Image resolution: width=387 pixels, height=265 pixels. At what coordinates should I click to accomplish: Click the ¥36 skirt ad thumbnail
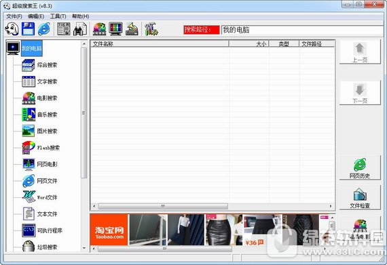(x=262, y=230)
